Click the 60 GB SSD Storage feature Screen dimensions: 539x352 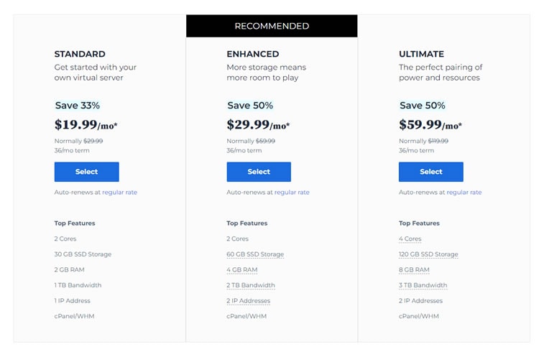coord(255,254)
